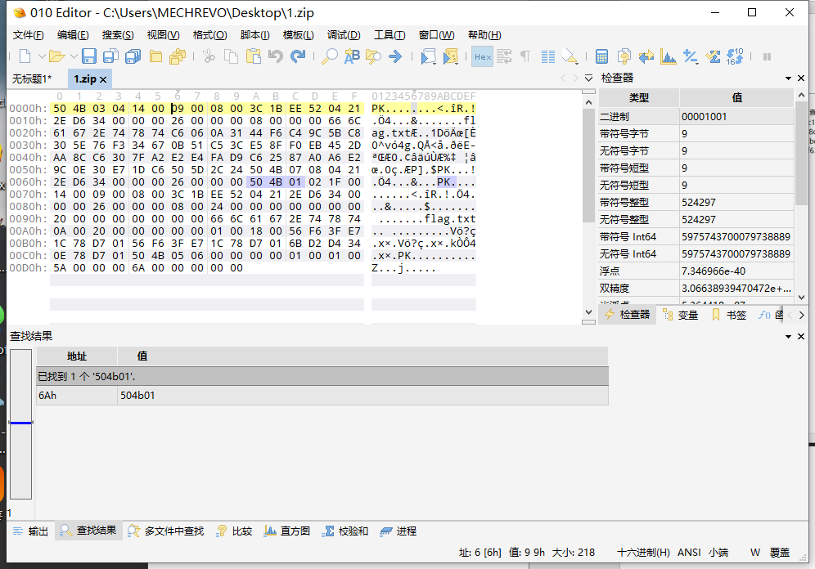
Task: Click the Undo arrow icon
Action: coord(275,56)
